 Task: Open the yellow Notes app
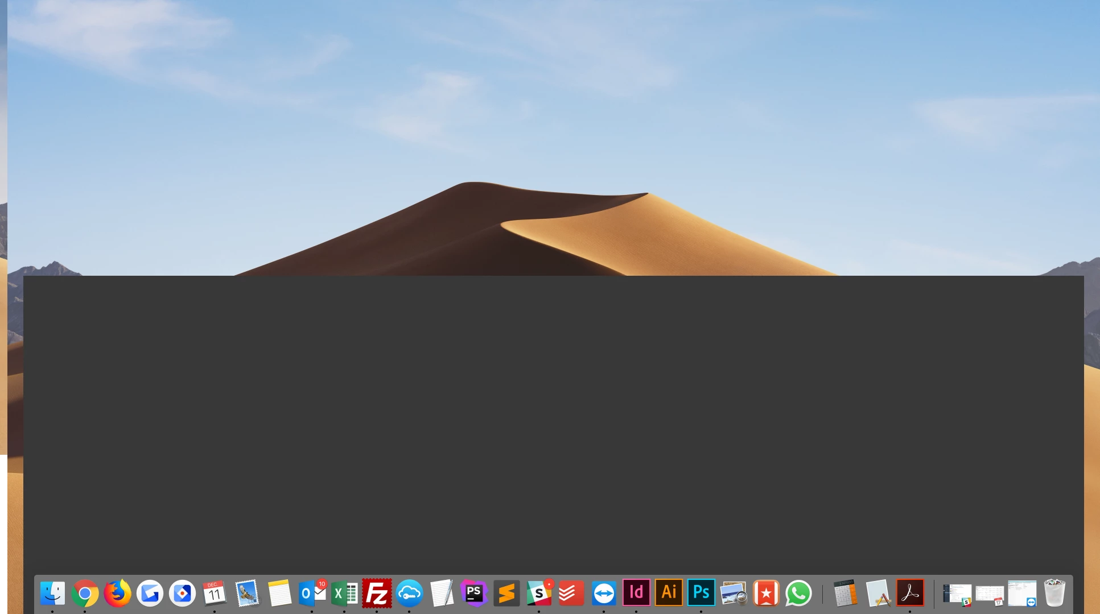[279, 594]
